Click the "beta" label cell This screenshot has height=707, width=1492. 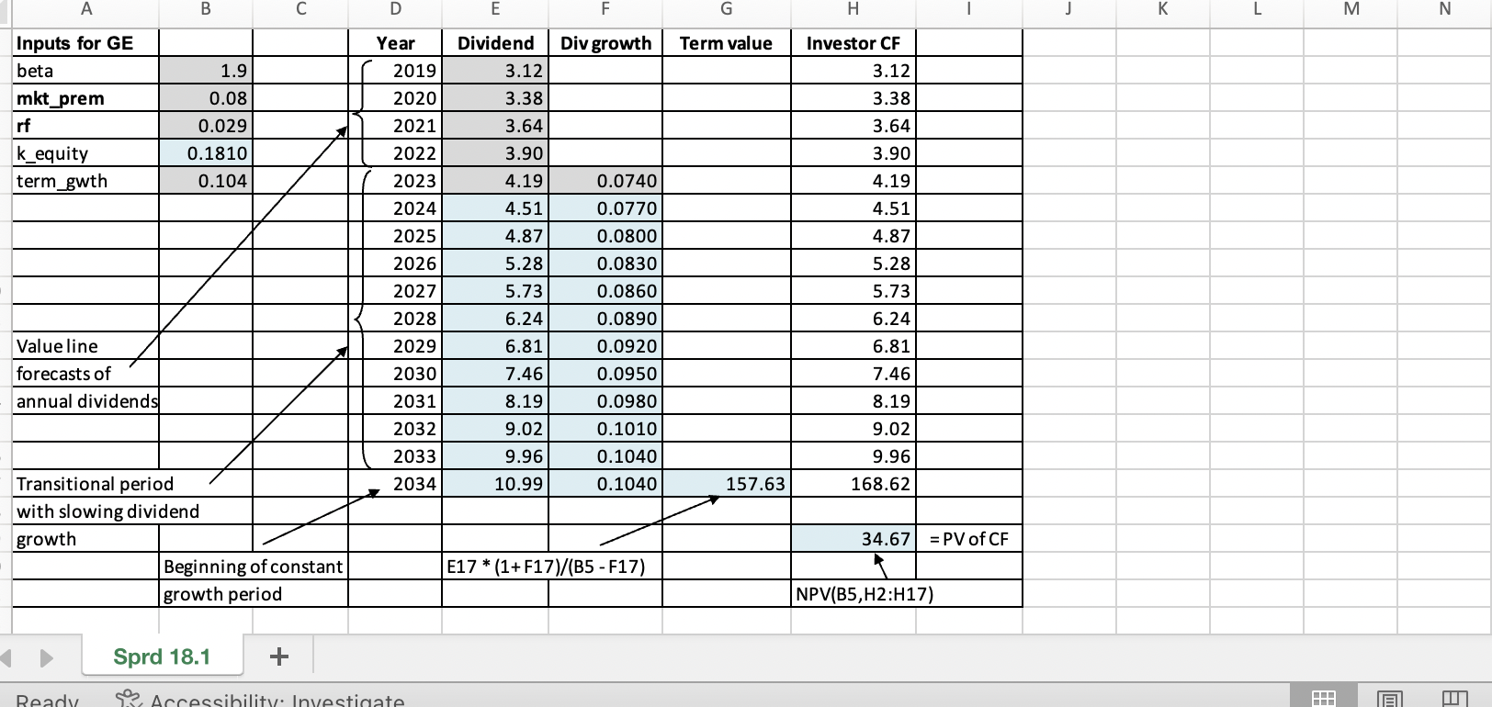tap(86, 71)
